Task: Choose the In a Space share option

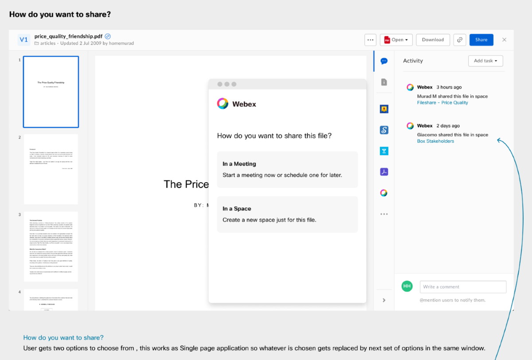Action: (287, 214)
